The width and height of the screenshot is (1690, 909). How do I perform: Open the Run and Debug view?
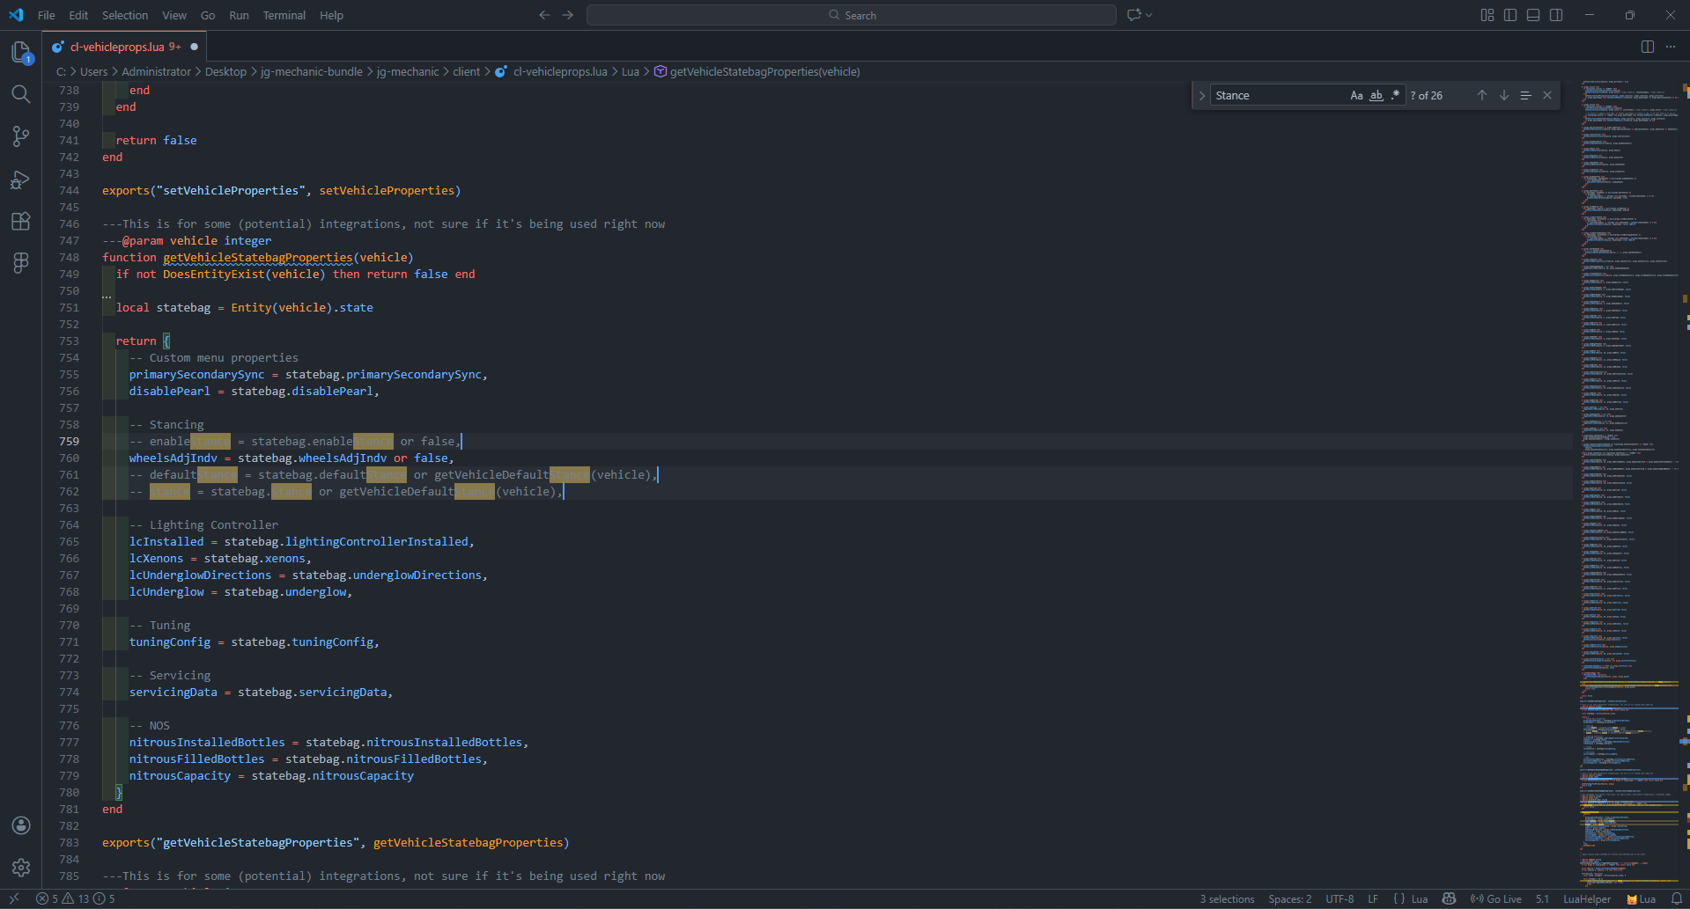coord(21,180)
